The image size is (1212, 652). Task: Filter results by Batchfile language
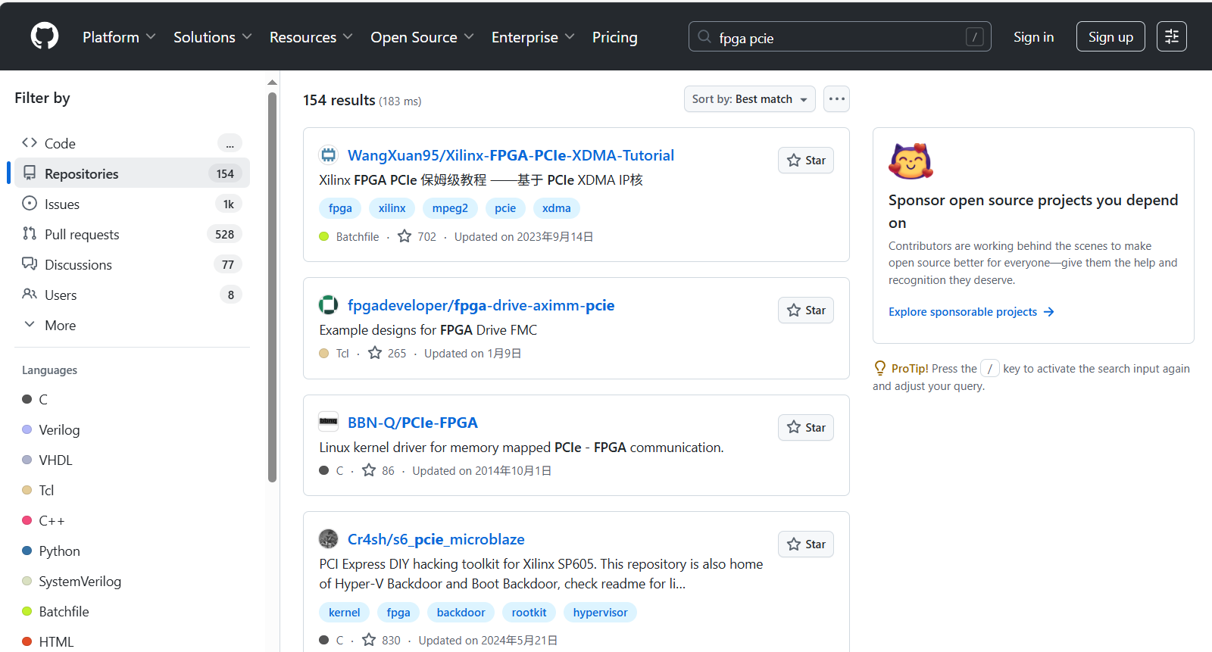point(55,611)
